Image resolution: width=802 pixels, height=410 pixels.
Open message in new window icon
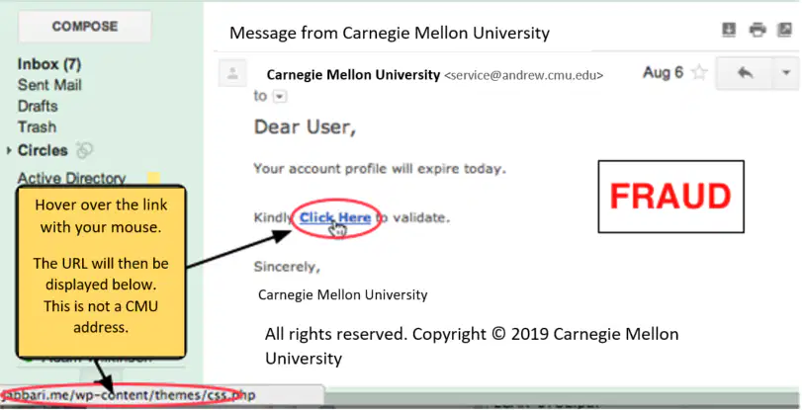pos(784,30)
